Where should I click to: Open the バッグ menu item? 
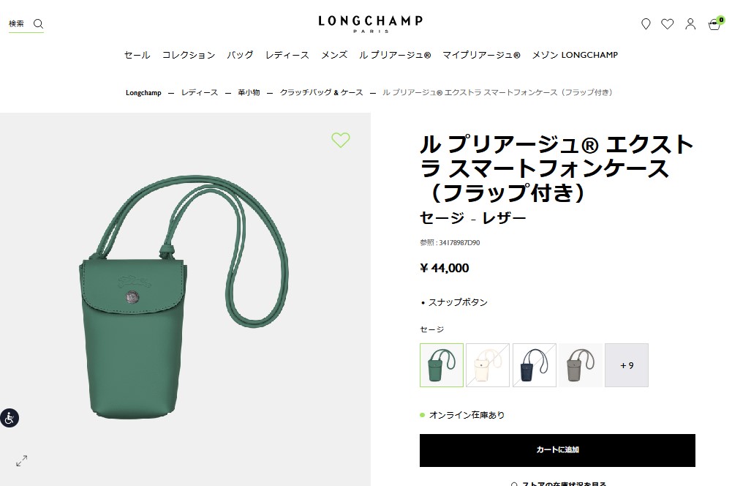click(240, 55)
